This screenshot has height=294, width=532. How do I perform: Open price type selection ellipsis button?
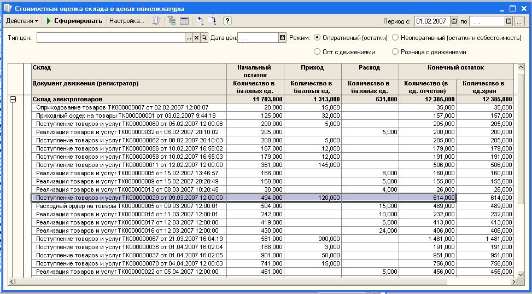[x=189, y=38]
